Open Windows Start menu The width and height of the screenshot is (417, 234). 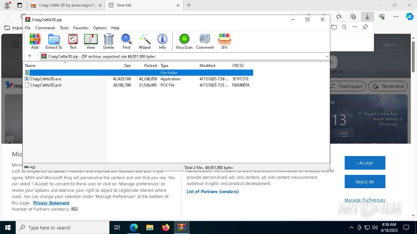click(8, 227)
